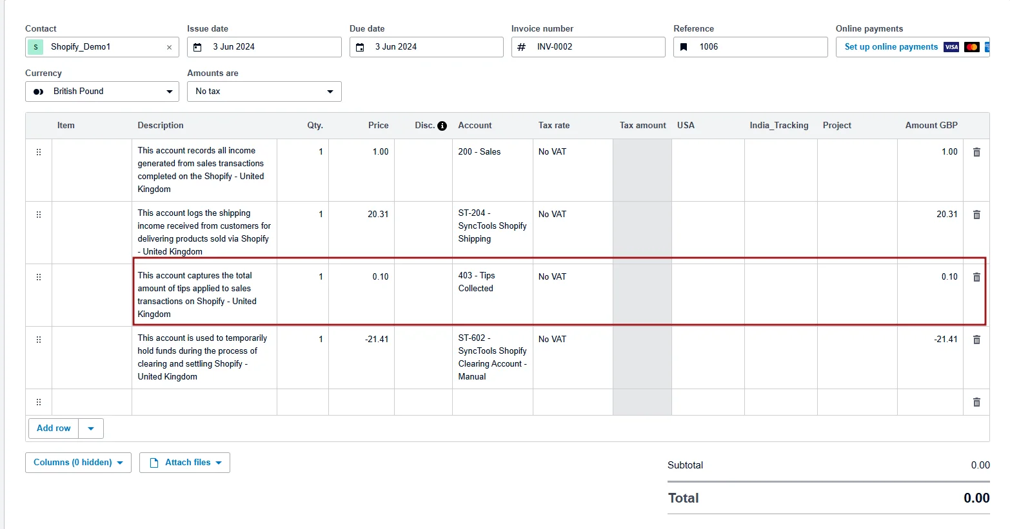Edit the invoice number INV-0002 field
Image resolution: width=1010 pixels, height=529 pixels.
[597, 47]
